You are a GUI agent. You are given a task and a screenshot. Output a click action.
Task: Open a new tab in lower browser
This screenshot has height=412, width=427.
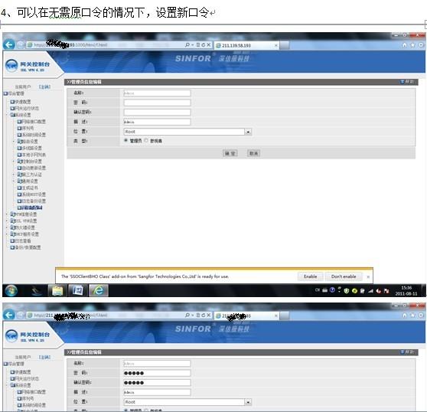285,316
